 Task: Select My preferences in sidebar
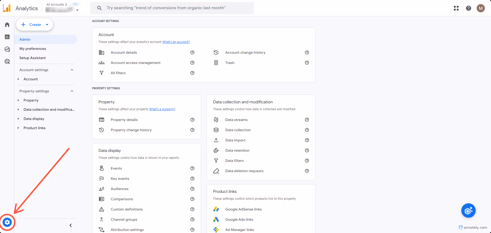point(33,49)
